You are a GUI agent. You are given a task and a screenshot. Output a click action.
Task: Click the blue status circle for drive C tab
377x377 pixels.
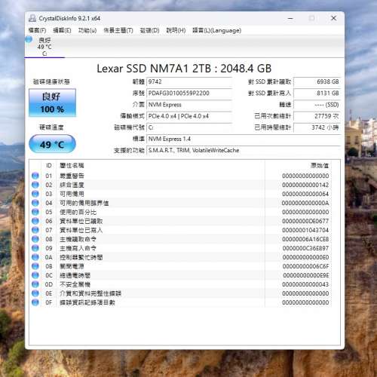[x=29, y=39]
